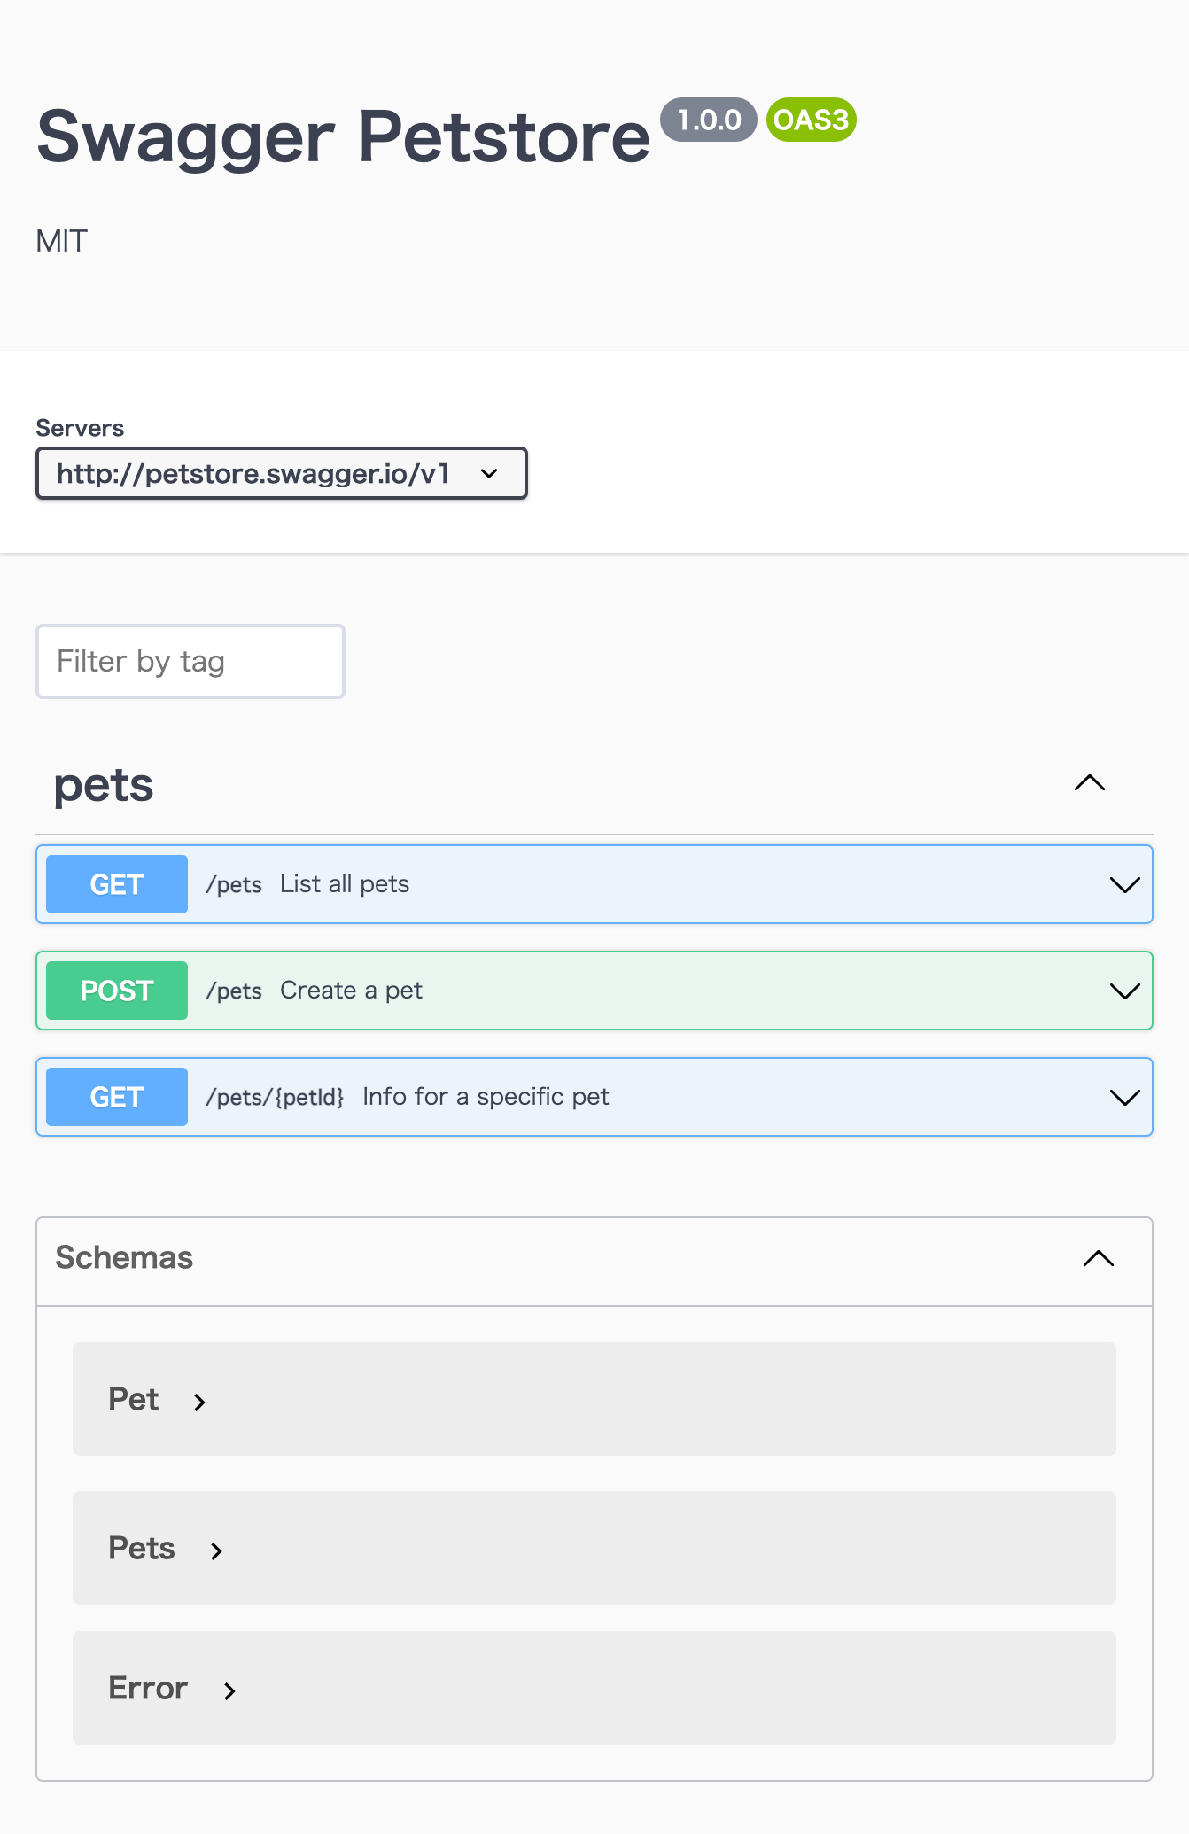Expand the Pet schema arrow

[200, 1402]
